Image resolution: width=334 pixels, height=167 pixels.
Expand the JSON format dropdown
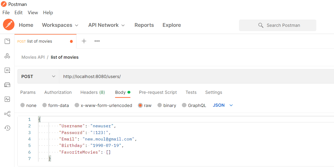tap(223, 105)
